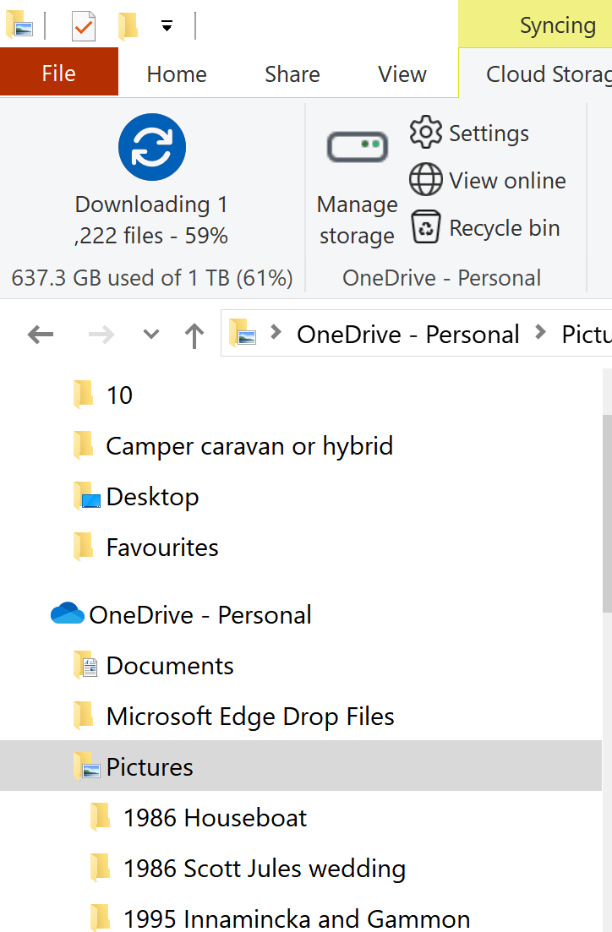612x932 pixels.
Task: Select the OneDrive - Personal cloud icon
Action: tap(68, 613)
